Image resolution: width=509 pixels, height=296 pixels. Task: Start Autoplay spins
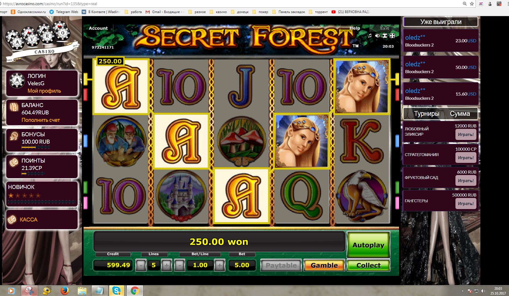coord(368,245)
